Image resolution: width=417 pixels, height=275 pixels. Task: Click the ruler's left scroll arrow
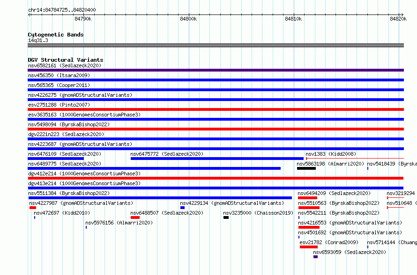[29, 14]
